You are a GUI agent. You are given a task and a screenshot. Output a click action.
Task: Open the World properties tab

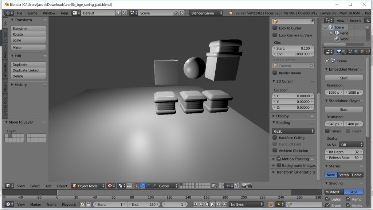356,52
